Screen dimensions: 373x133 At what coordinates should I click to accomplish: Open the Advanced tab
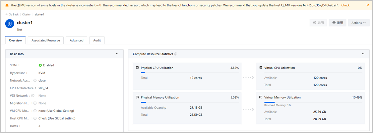(x=76, y=40)
